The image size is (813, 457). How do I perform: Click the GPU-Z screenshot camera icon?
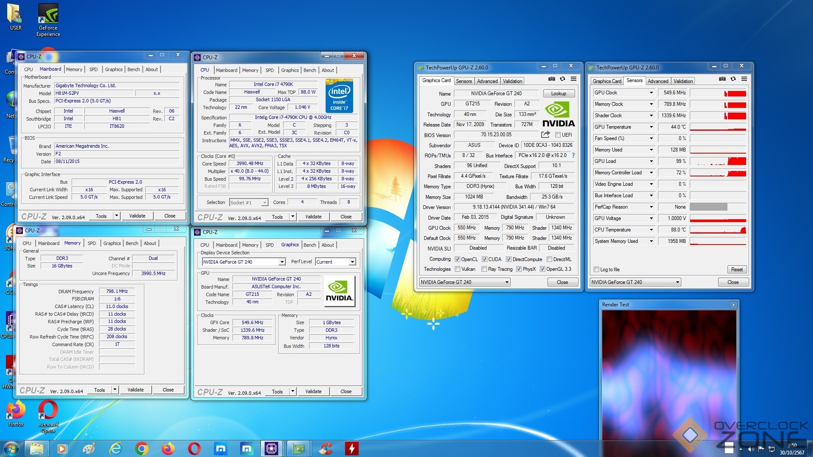(551, 79)
